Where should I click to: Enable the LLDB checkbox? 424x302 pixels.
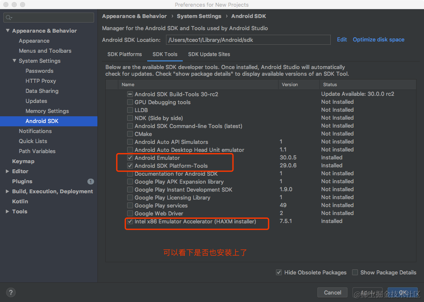130,110
